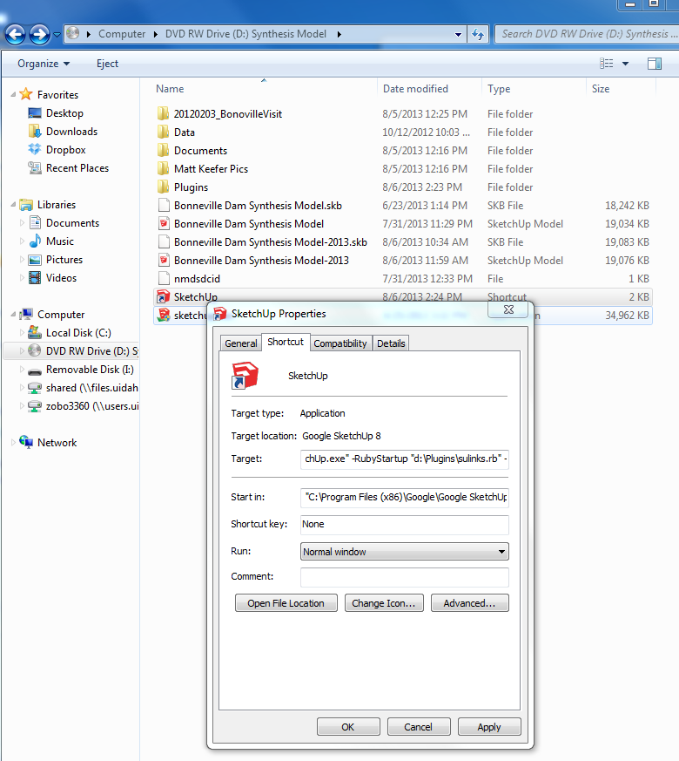Image resolution: width=679 pixels, height=761 pixels.
Task: Click into the Target text field
Action: click(404, 459)
